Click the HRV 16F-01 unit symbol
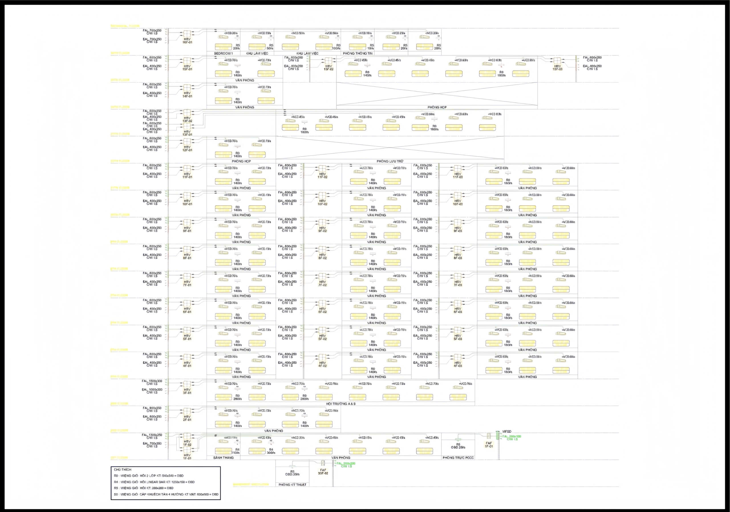The height and width of the screenshot is (512, 730). [x=187, y=34]
